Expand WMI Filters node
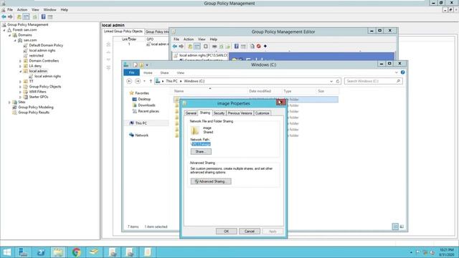Screen dimensions: 459x258 tap(20, 92)
